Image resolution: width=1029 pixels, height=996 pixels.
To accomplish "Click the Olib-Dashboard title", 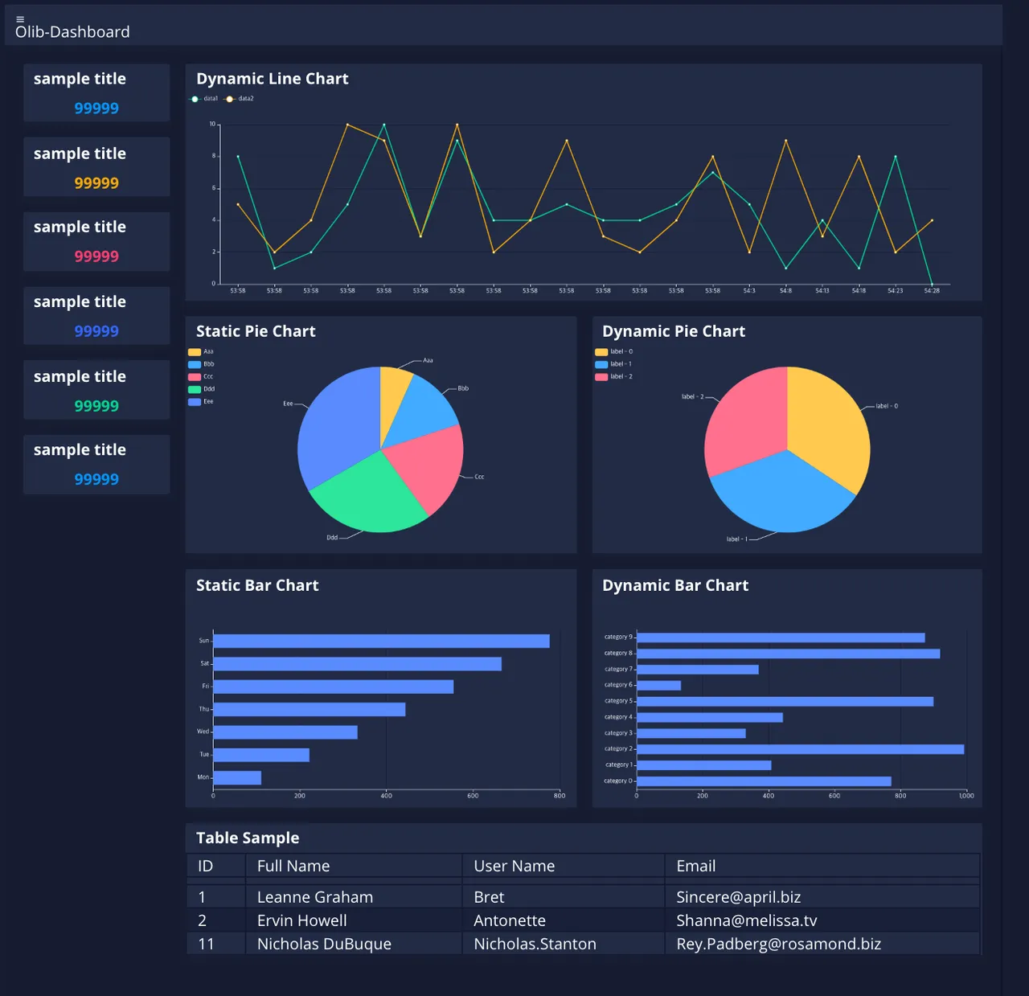I will pyautogui.click(x=72, y=32).
